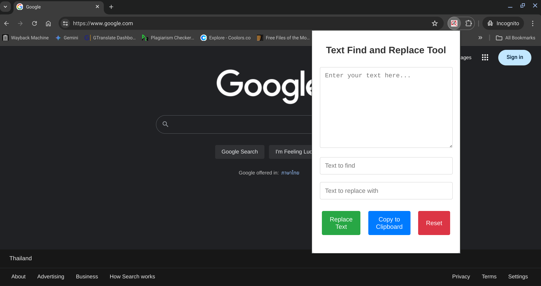Open the Terms footer link
The width and height of the screenshot is (541, 286).
point(489,277)
